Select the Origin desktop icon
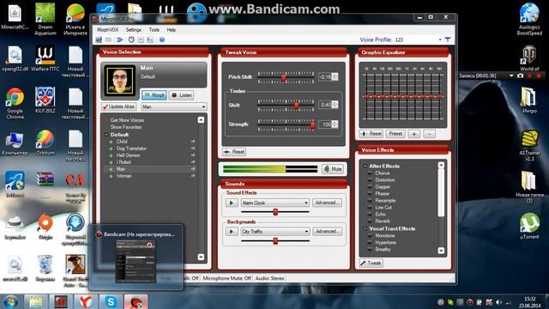Screen dimensions: 549x309 [45, 227]
